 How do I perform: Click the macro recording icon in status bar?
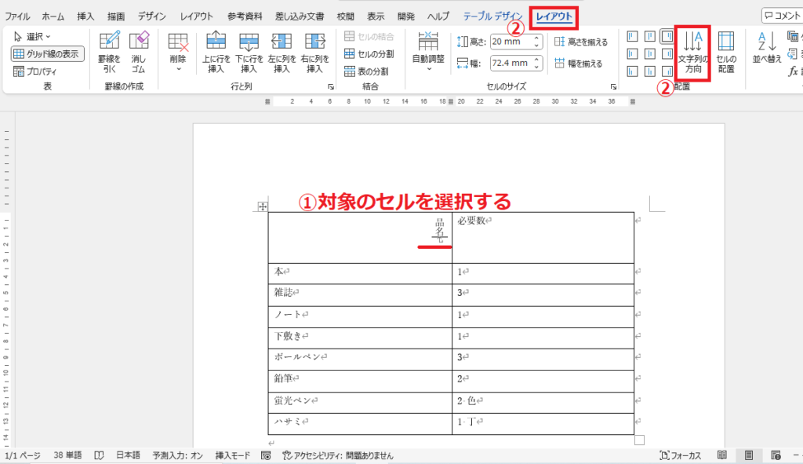click(265, 455)
